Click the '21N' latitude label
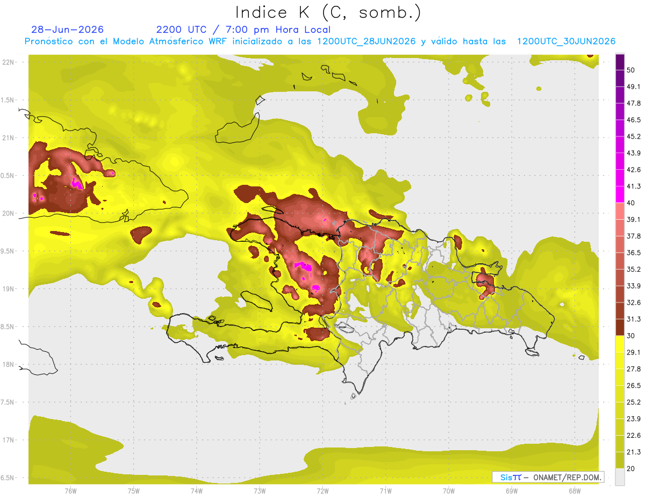Screen dimensions: 645x498 coord(9,138)
